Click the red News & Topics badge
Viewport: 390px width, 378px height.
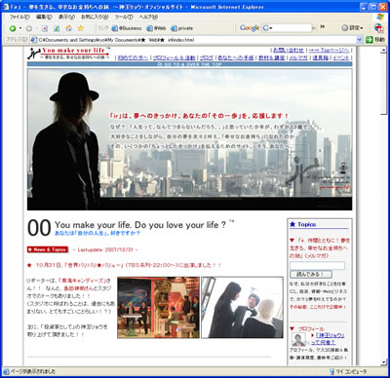click(x=48, y=249)
